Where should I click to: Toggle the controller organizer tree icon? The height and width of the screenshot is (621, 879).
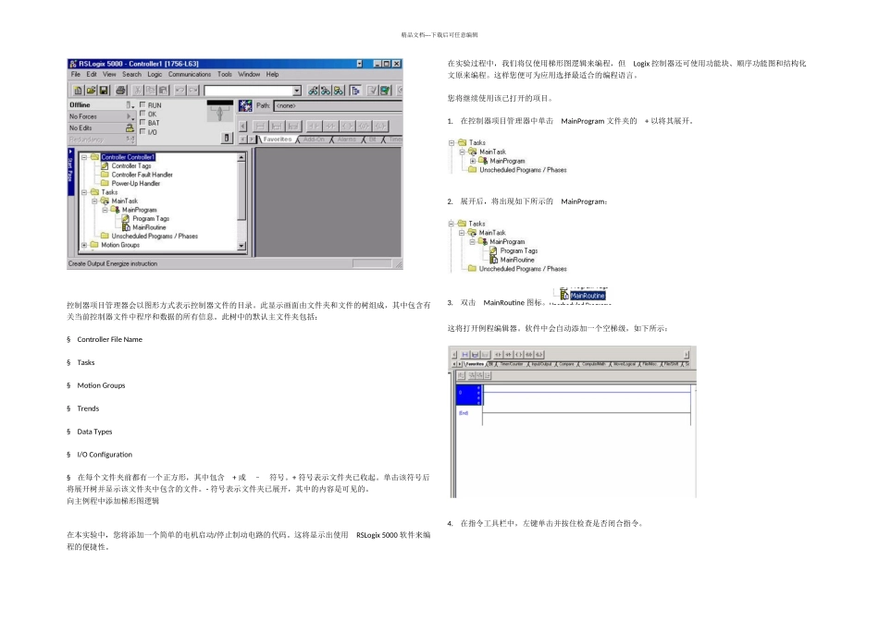pyautogui.click(x=355, y=91)
